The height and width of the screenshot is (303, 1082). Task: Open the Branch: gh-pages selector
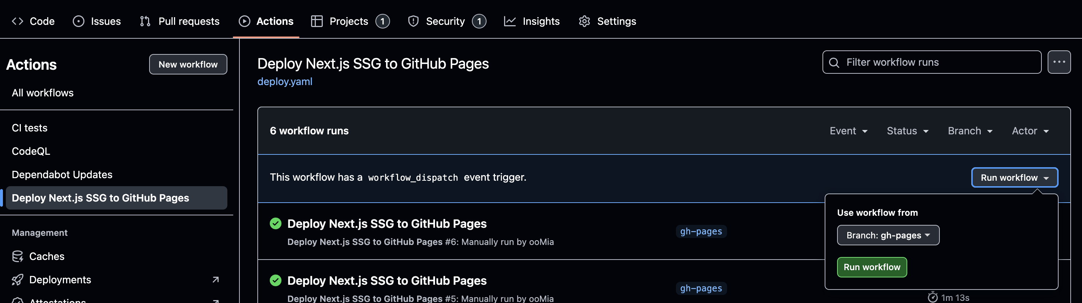tap(888, 235)
